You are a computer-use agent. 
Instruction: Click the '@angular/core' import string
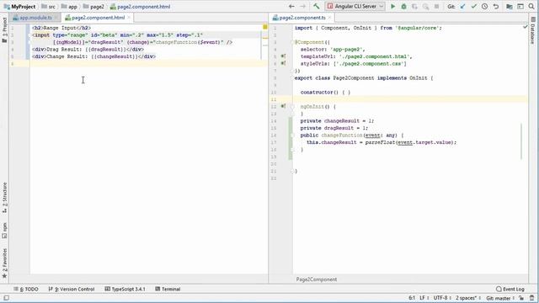(x=418, y=28)
